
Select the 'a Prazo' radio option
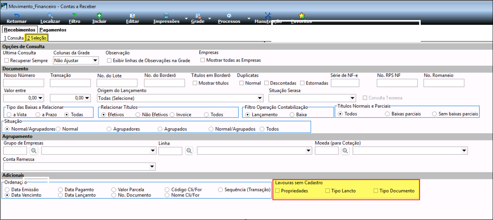(x=38, y=114)
